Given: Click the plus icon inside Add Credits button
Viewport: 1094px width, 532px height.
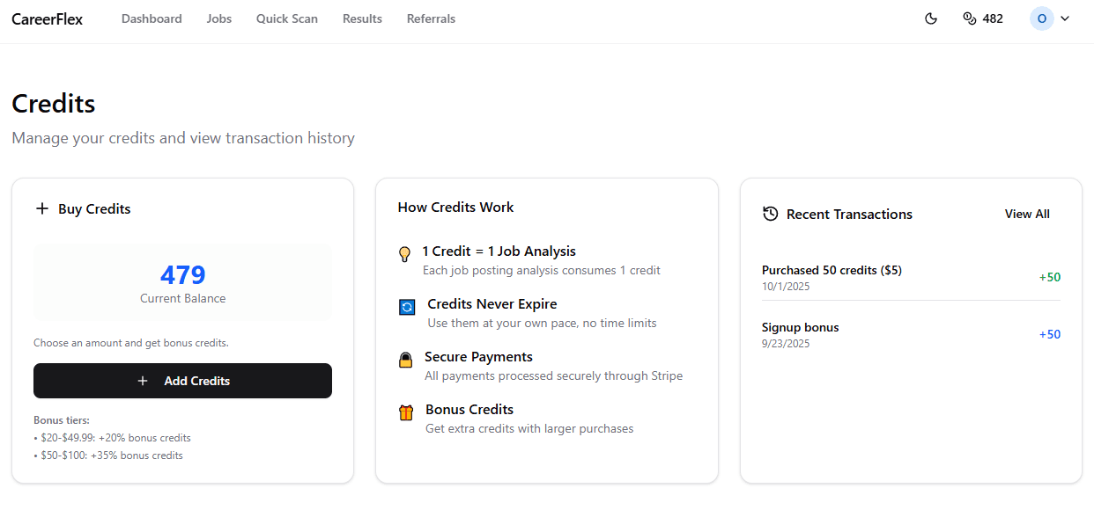Looking at the screenshot, I should tap(143, 380).
